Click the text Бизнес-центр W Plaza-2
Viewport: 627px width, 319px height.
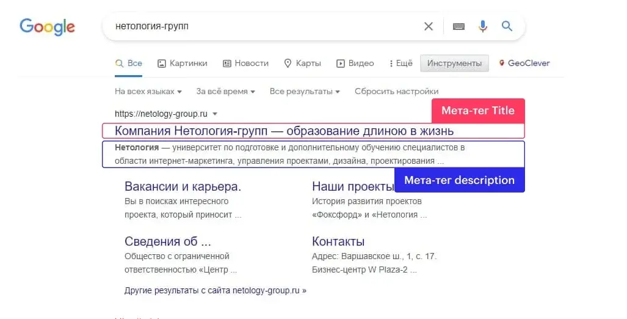pos(360,269)
